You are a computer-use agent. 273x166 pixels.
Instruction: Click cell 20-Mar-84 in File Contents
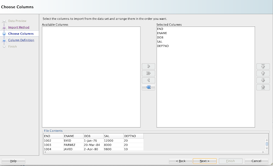93,145
